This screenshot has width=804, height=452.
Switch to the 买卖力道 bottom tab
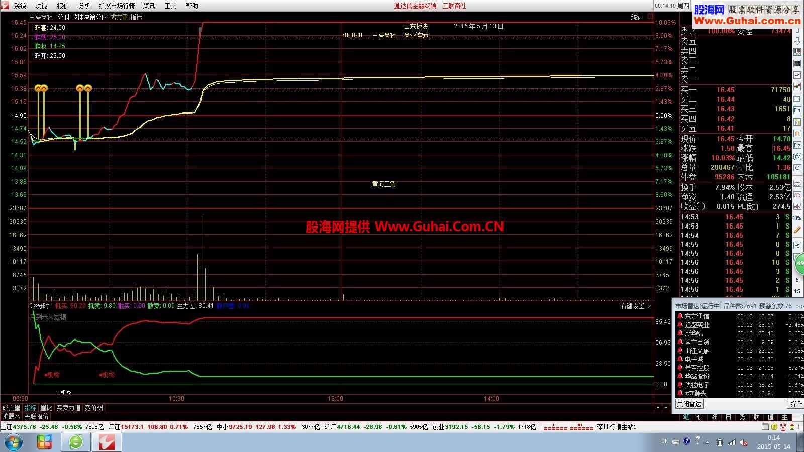tap(68, 408)
